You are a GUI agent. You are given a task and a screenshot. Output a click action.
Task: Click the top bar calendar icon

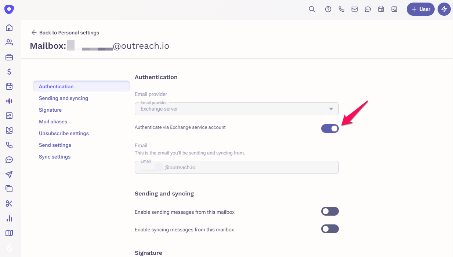[381, 9]
